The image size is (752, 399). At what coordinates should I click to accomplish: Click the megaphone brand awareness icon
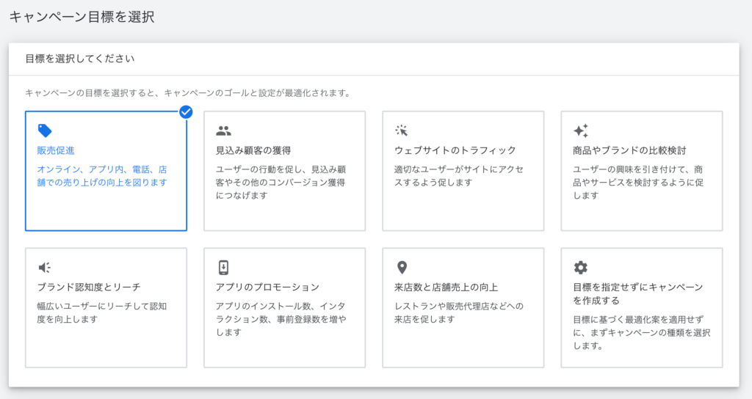45,267
